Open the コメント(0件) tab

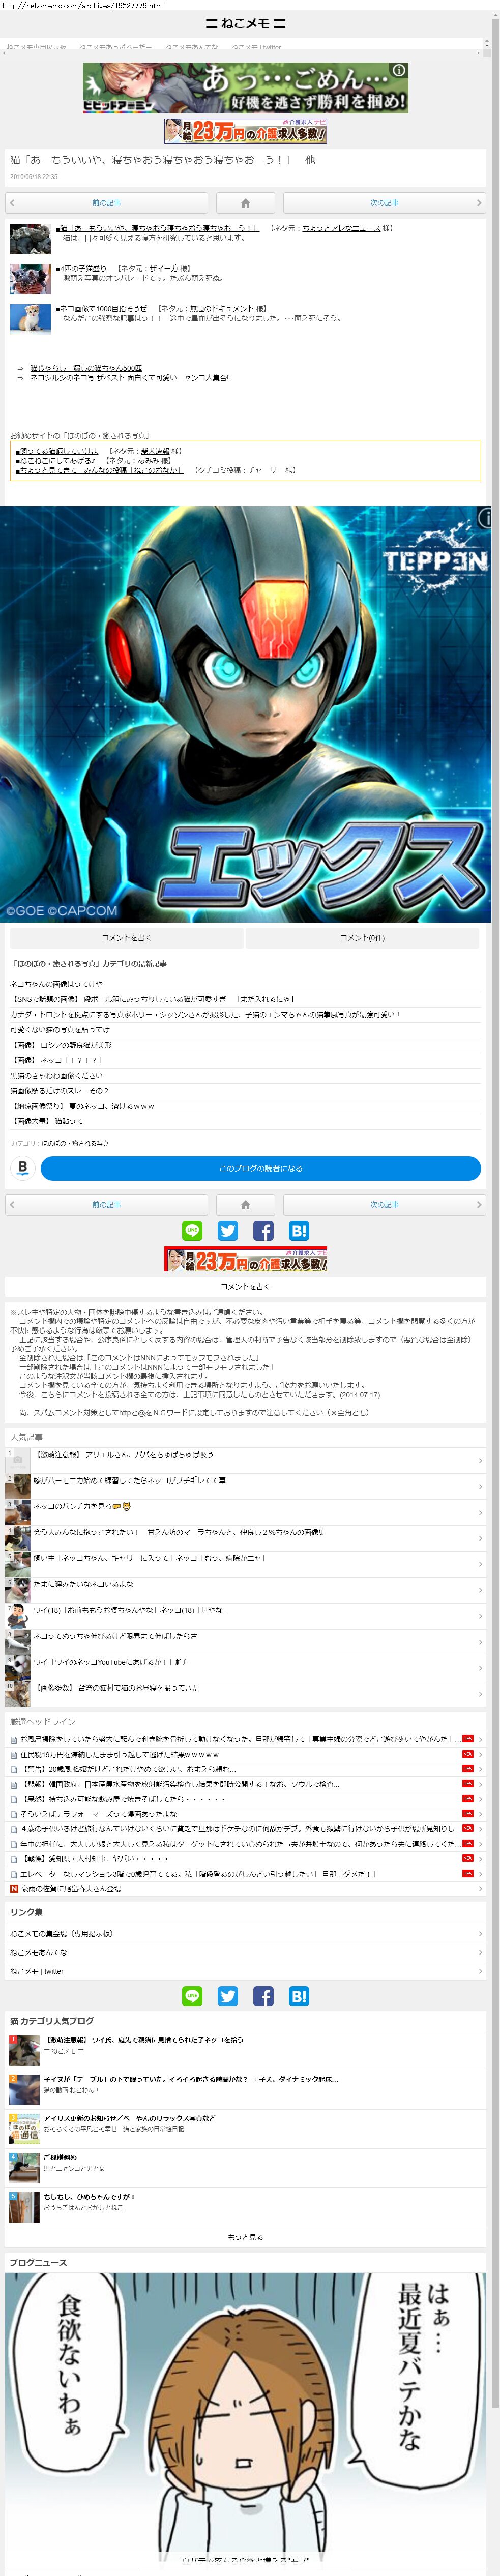click(x=362, y=938)
